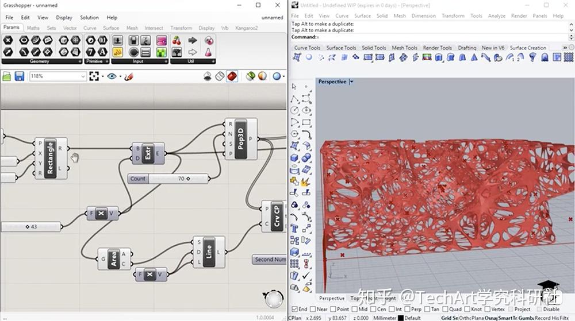Select the green pixelated input component icon
Viewport: 575px width, 321px height.
162,52
